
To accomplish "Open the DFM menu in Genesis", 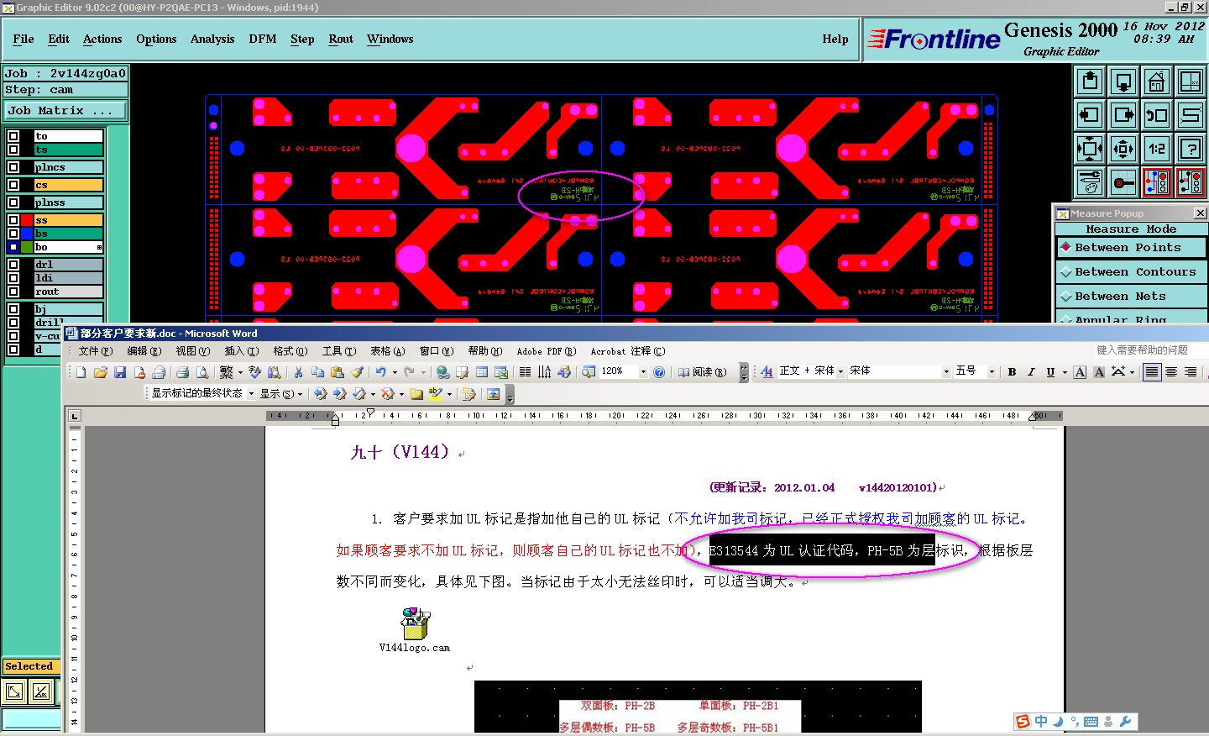I will (x=263, y=39).
